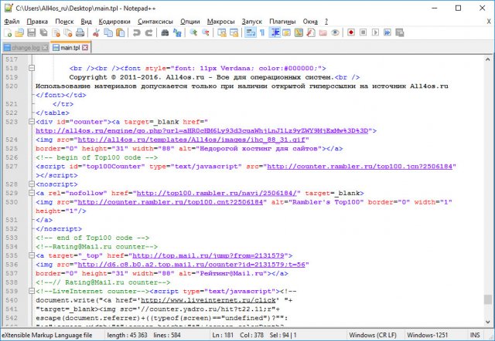Zoom in using the toolbar icon
This screenshot has width=495, height=341.
click(193, 32)
